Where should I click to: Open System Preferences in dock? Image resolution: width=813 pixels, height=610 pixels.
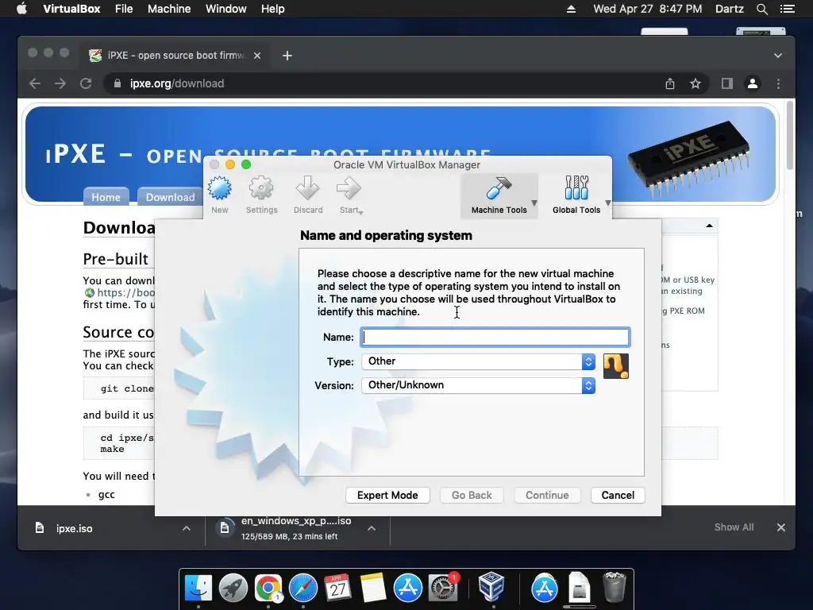click(443, 588)
